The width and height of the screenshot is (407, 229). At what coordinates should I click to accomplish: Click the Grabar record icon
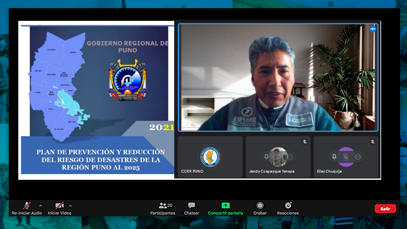260,206
